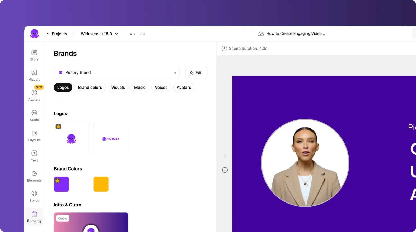Screen dimensions: 416x232
Task: Switch to the Visuals tab in Brands
Action: tap(118, 88)
